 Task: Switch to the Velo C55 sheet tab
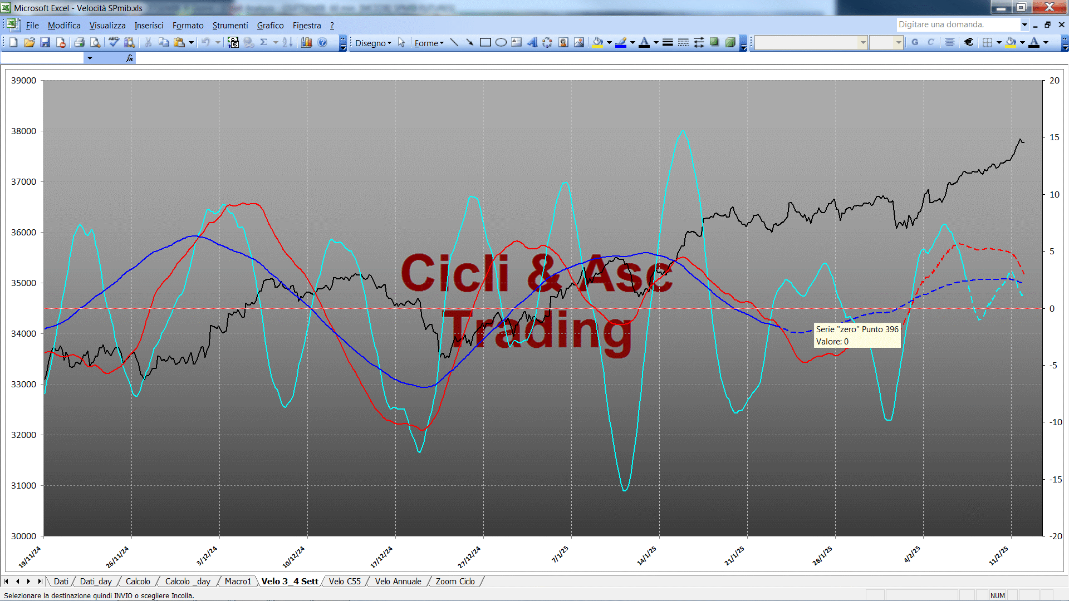[x=345, y=581]
